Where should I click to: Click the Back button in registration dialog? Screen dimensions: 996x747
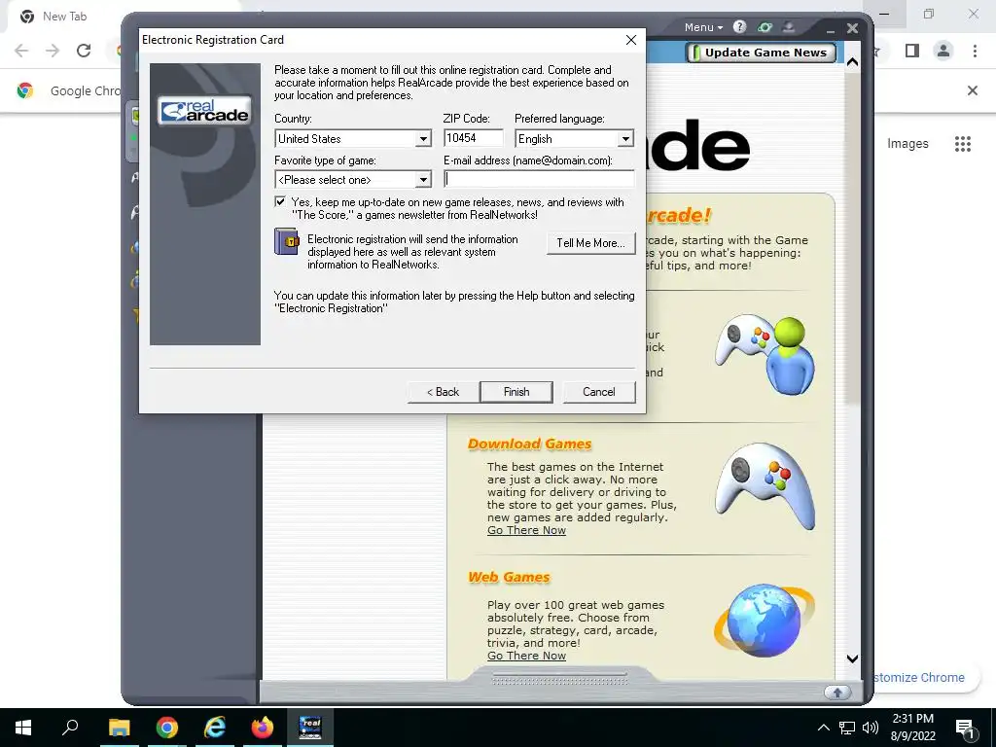(443, 392)
